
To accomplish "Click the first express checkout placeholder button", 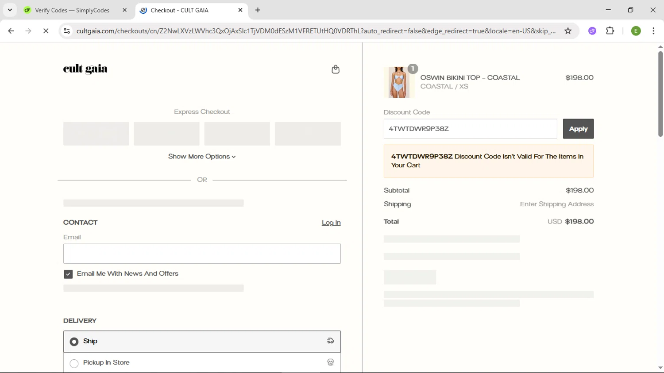I will tap(96, 134).
